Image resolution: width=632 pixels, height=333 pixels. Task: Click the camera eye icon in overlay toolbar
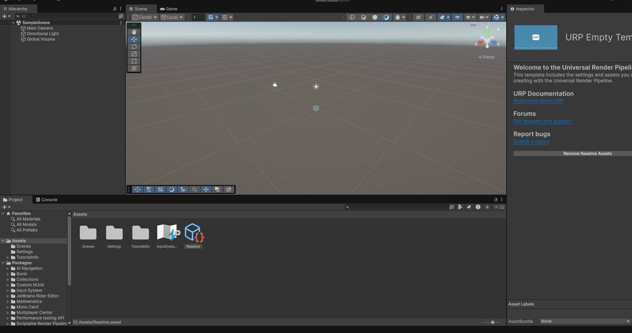pos(217,189)
